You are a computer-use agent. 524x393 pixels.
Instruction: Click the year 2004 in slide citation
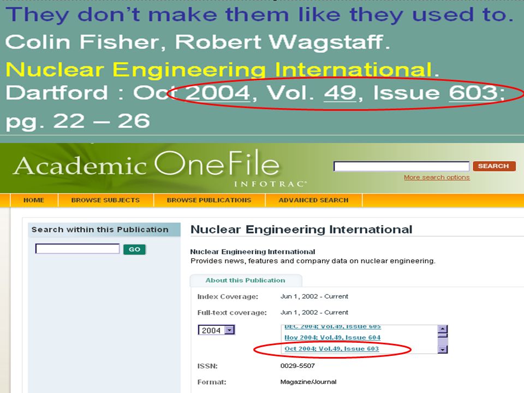(218, 93)
